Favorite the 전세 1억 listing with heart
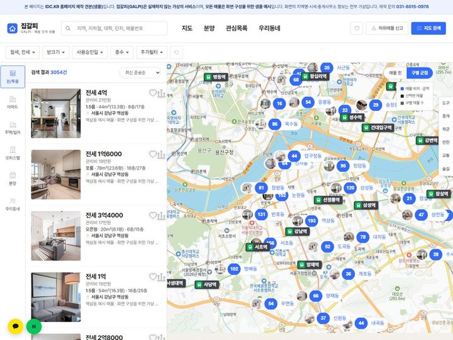Viewport: 453px width, 340px height. [153, 276]
